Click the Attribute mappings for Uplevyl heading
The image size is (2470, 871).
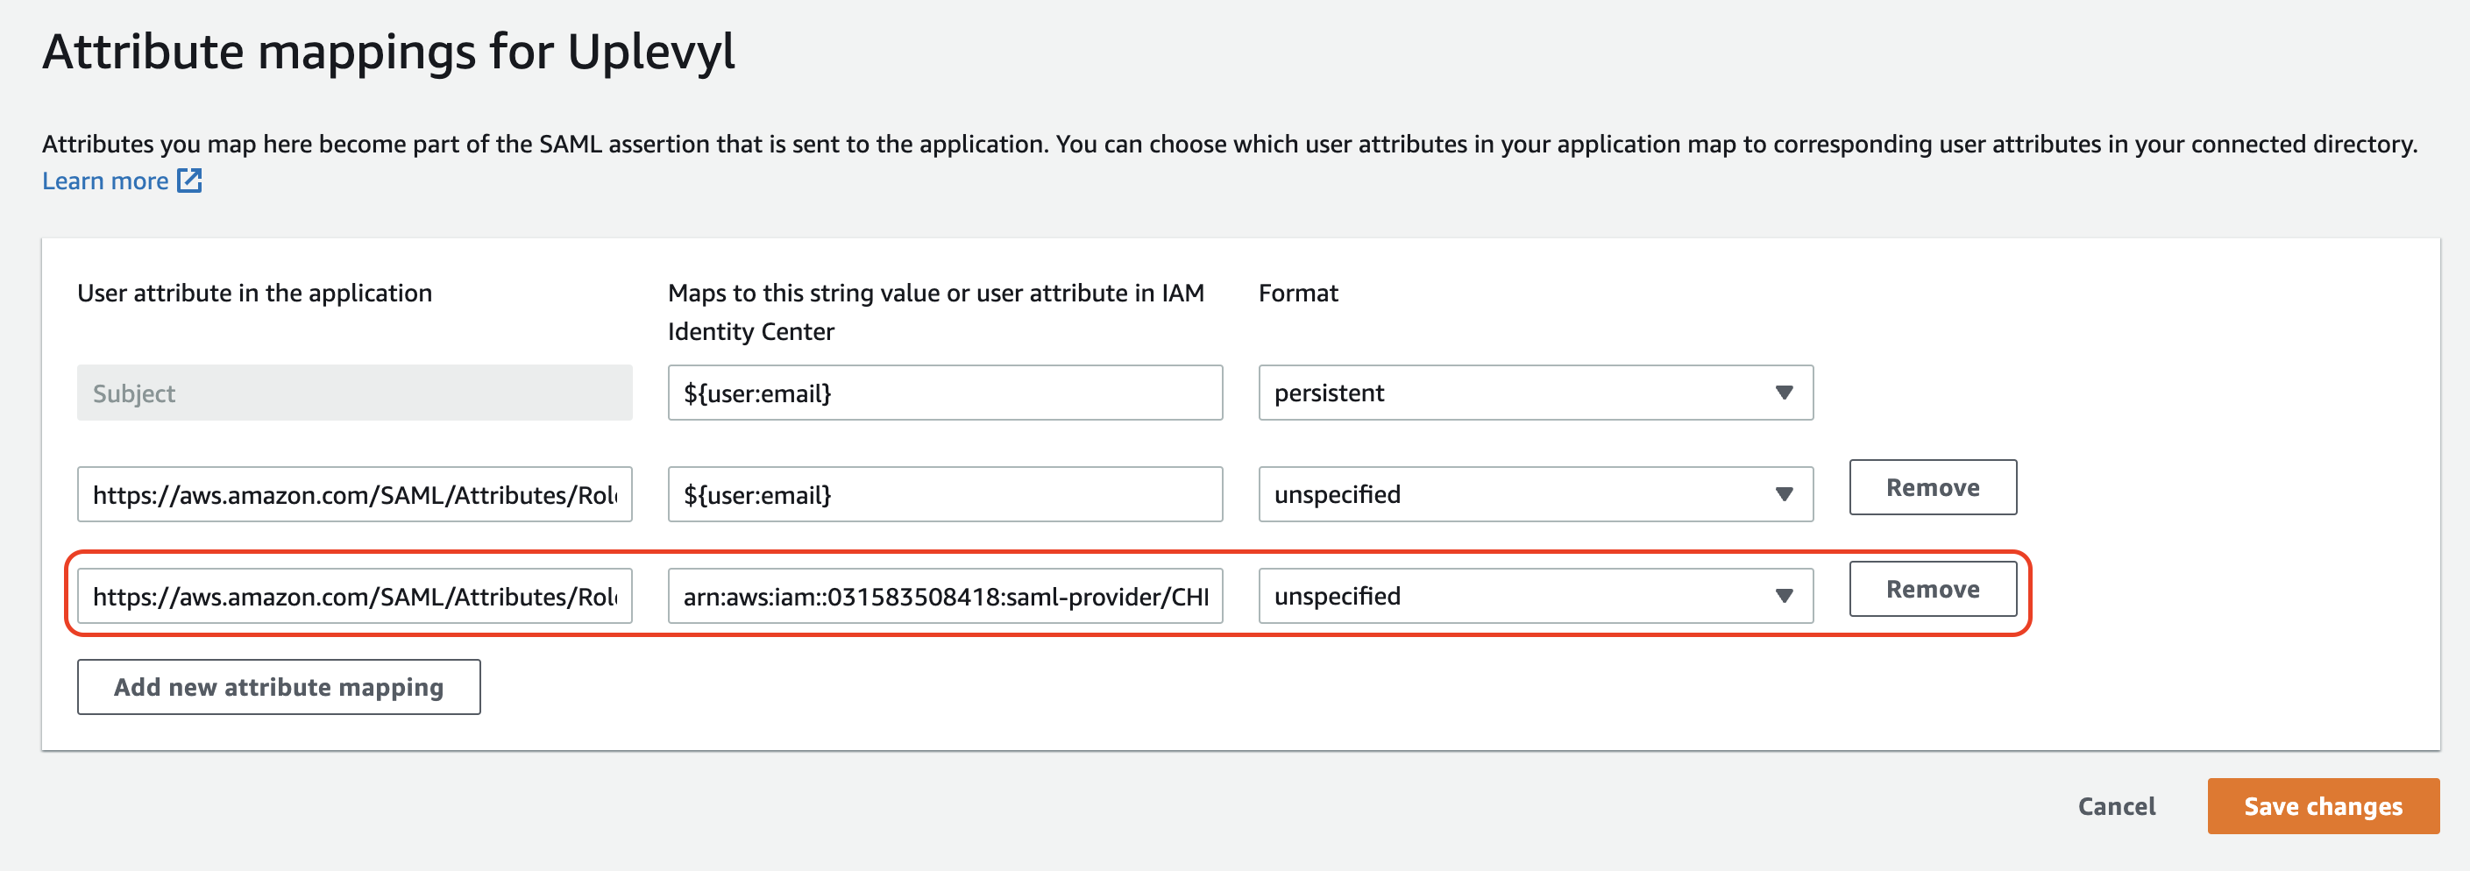click(388, 52)
